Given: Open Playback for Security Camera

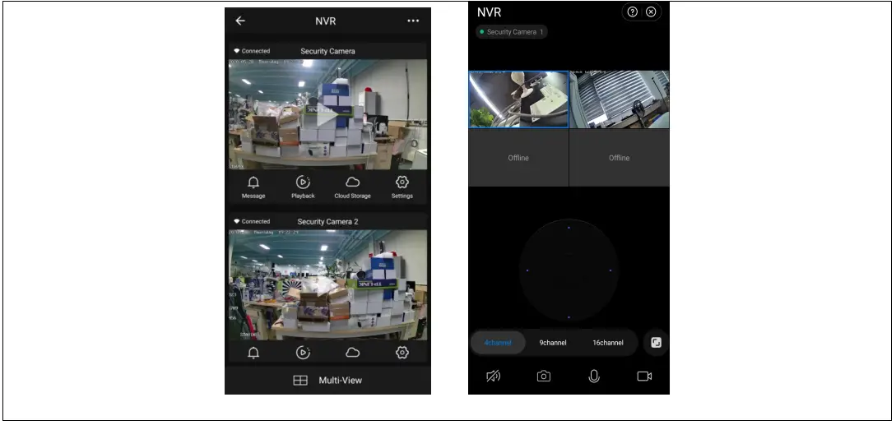Looking at the screenshot, I should pos(303,187).
